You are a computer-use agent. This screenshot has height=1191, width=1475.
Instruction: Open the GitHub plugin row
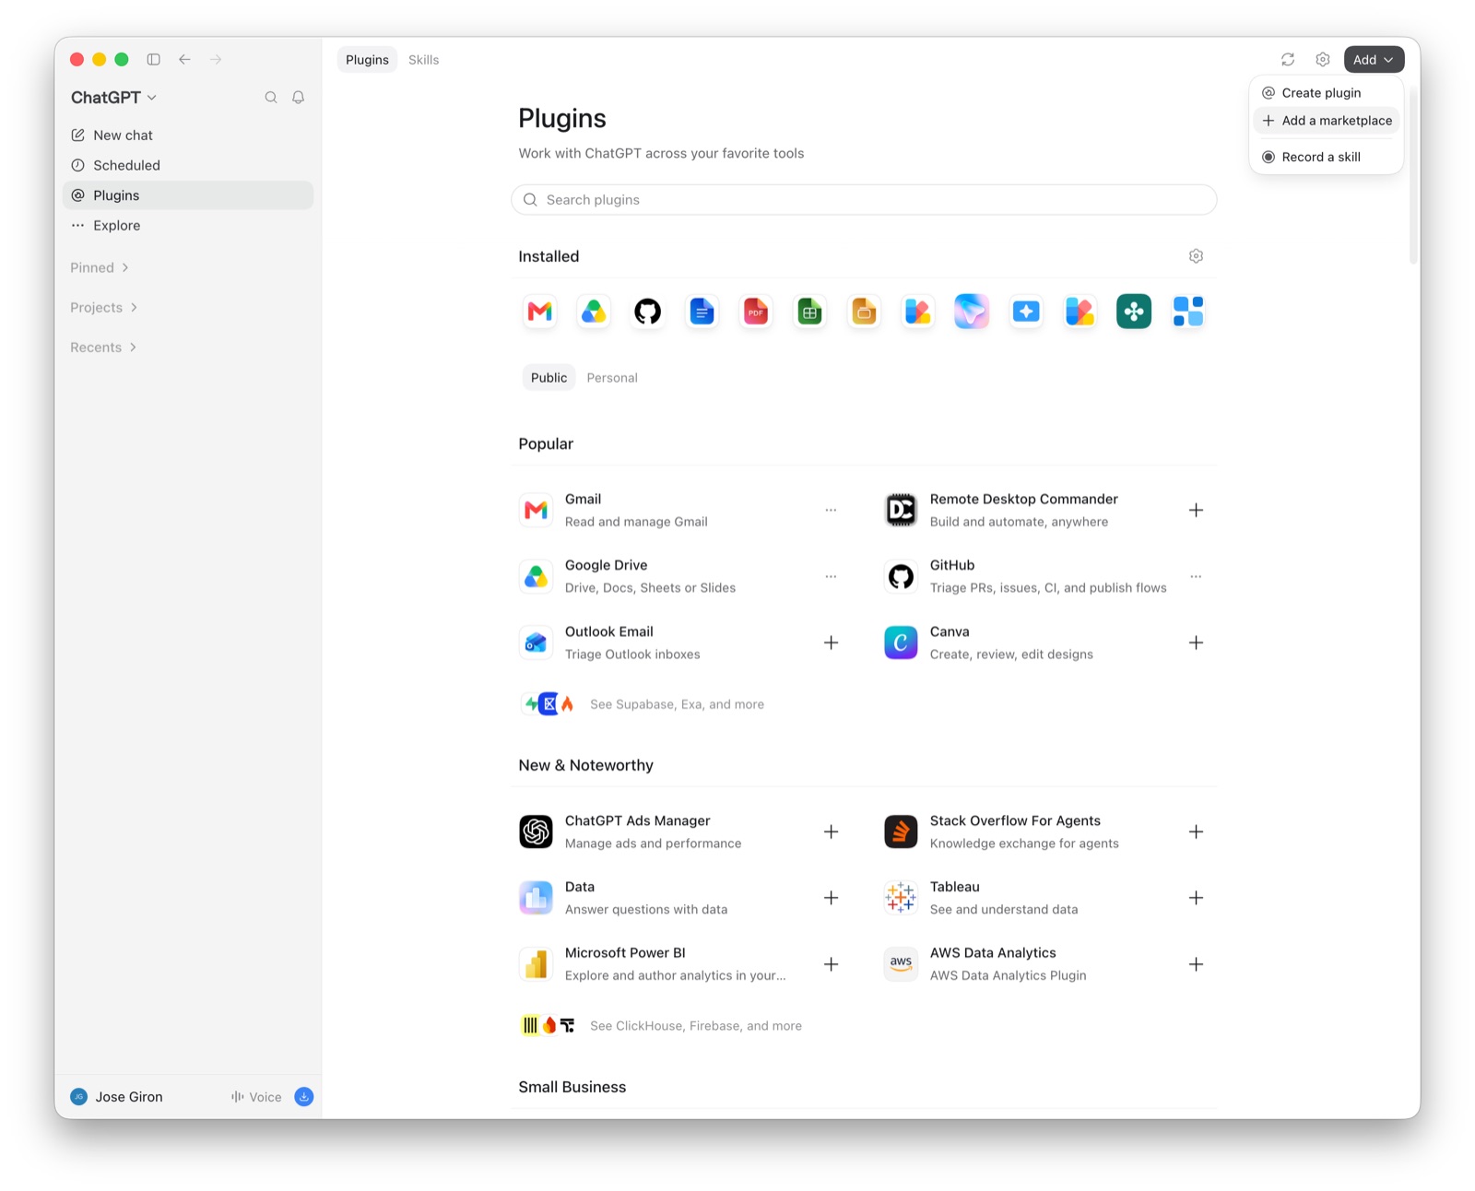coord(1044,576)
